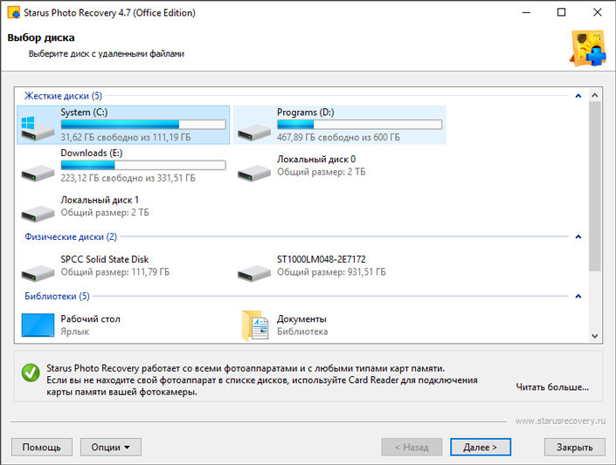The width and height of the screenshot is (616, 465).
Task: Select the Документы library icon
Action: pos(255,325)
